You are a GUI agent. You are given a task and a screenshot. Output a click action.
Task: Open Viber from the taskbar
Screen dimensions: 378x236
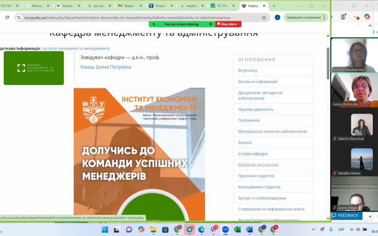coord(214,229)
